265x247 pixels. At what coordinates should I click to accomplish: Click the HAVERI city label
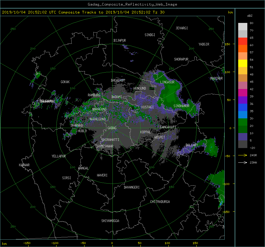point(102,175)
